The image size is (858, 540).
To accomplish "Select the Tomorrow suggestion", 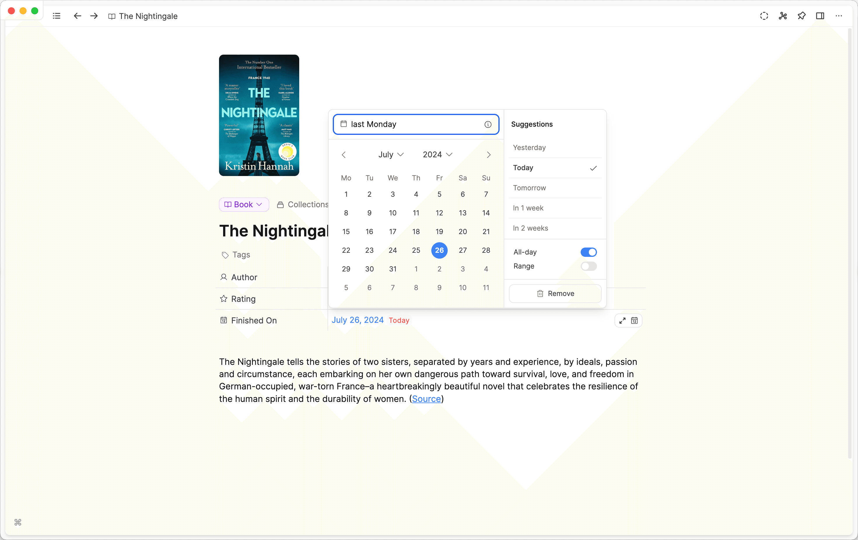I will click(555, 188).
